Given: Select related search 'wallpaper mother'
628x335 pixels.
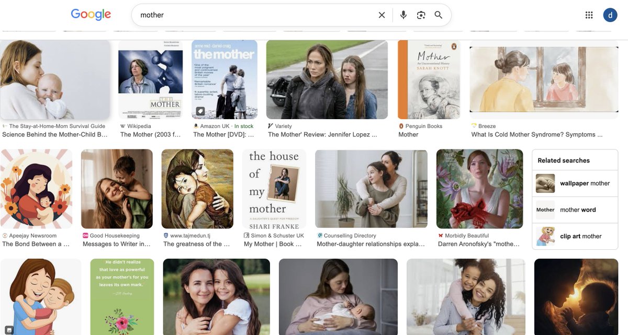Looking at the screenshot, I should (575, 183).
